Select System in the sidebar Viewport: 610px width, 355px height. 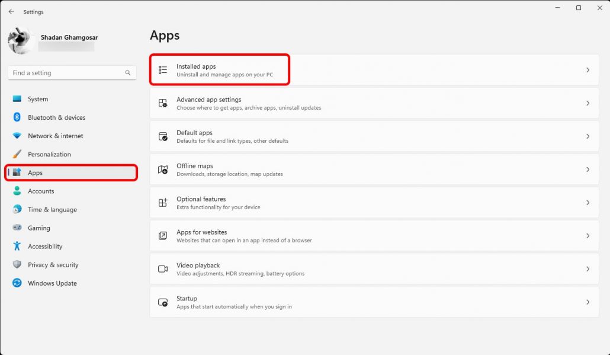38,99
